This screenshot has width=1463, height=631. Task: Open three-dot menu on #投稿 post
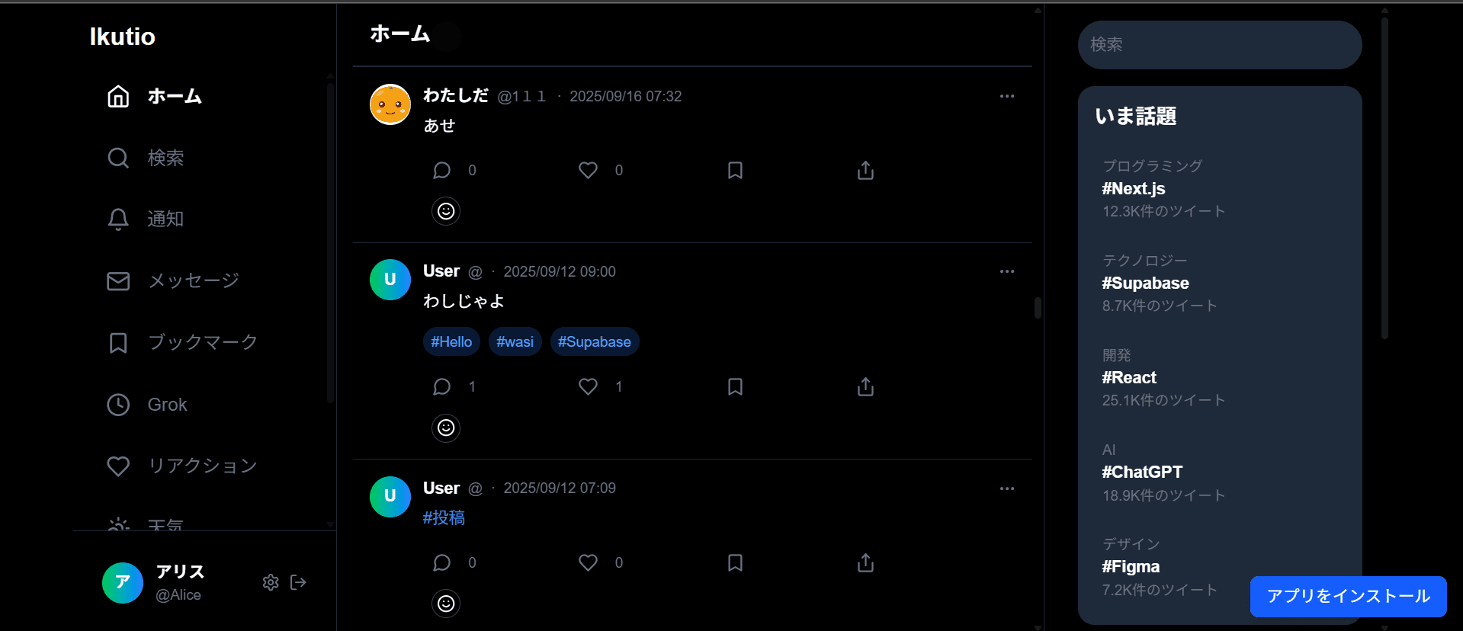coord(1007,488)
